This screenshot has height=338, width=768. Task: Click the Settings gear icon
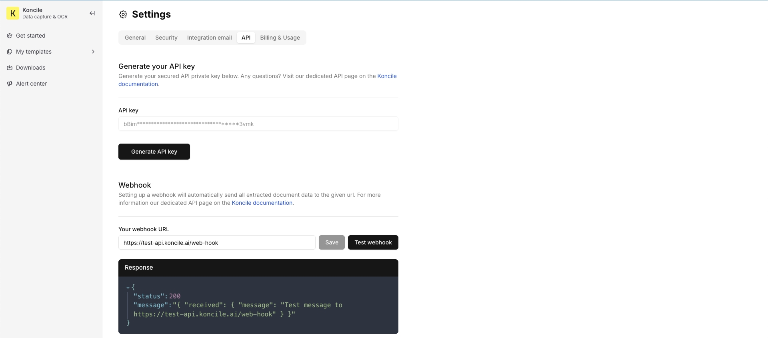click(123, 14)
